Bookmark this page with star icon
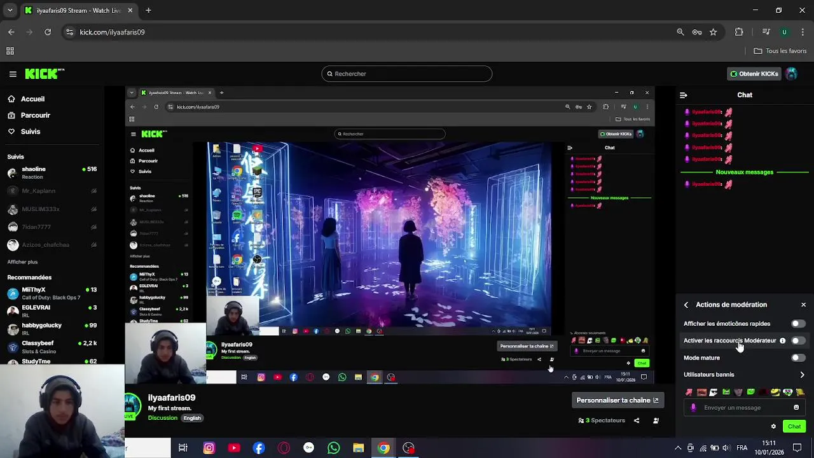 714,32
